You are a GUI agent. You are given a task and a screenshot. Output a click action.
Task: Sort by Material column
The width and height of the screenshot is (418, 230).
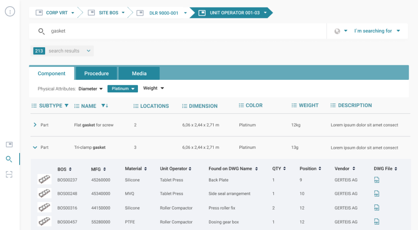pyautogui.click(x=145, y=169)
